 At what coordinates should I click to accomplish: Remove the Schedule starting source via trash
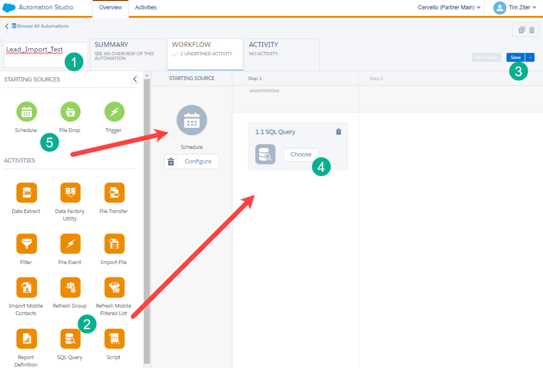point(171,162)
